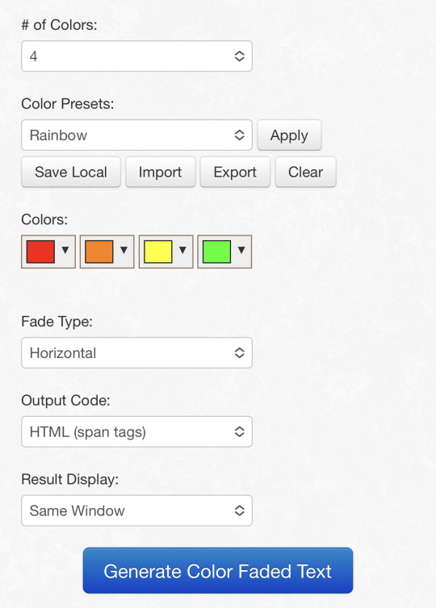
Task: Select the red color swatch
Action: (x=40, y=252)
